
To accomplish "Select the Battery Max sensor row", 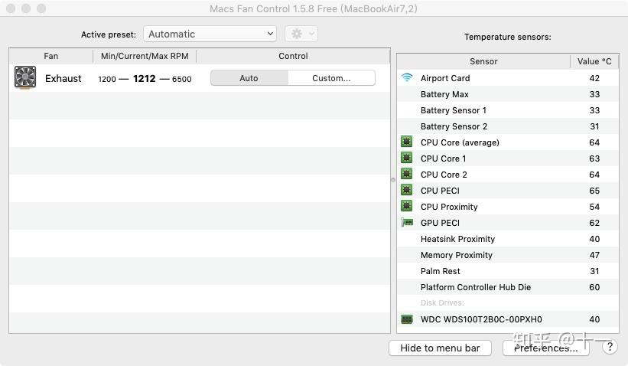I will pos(444,94).
